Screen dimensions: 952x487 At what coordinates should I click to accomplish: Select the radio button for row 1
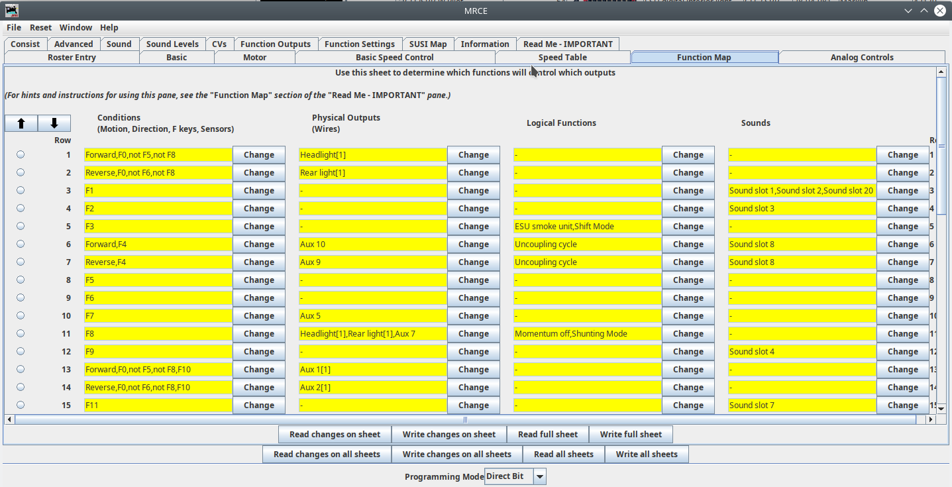click(21, 154)
